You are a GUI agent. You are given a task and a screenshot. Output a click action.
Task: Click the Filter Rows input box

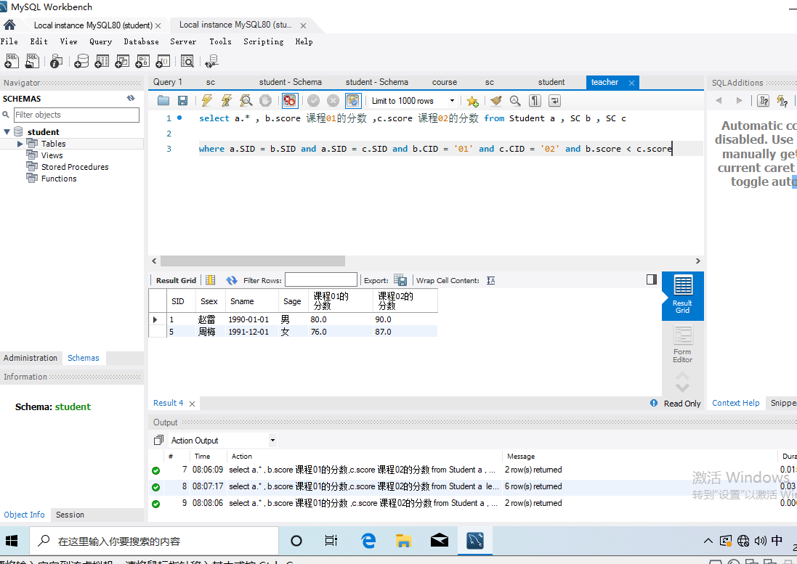pos(320,279)
